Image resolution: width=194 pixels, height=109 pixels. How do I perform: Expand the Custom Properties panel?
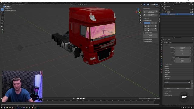[168, 95]
